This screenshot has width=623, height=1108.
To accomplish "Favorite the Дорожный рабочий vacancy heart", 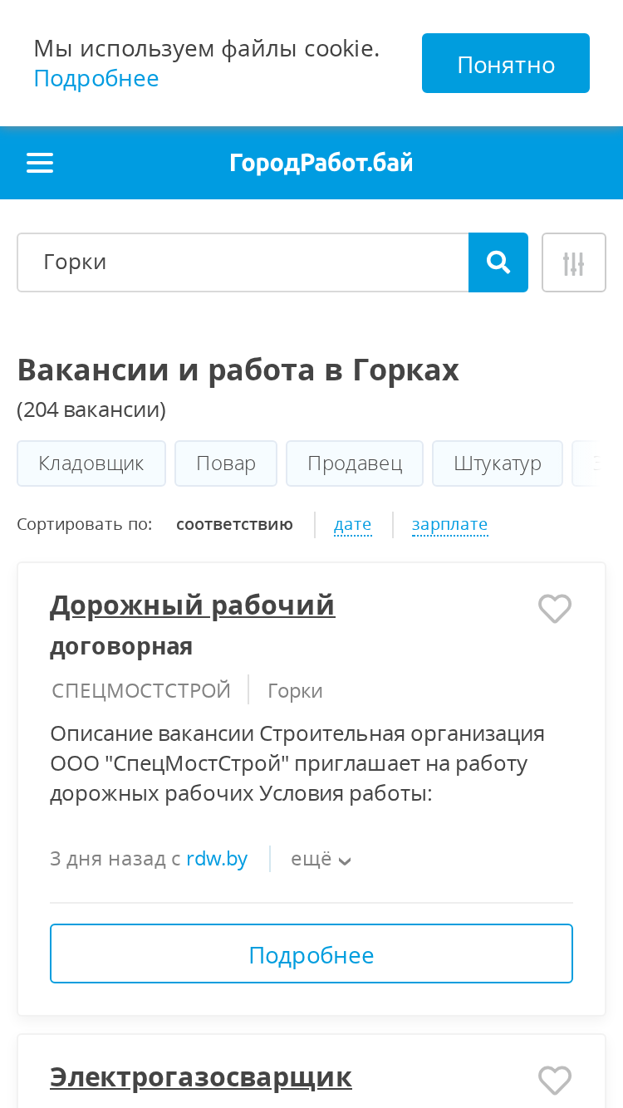I will [x=555, y=609].
